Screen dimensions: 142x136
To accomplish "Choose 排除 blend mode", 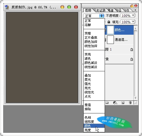I will click(x=94, y=109).
